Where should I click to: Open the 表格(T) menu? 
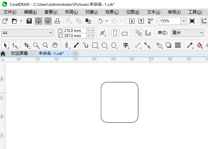click(174, 12)
